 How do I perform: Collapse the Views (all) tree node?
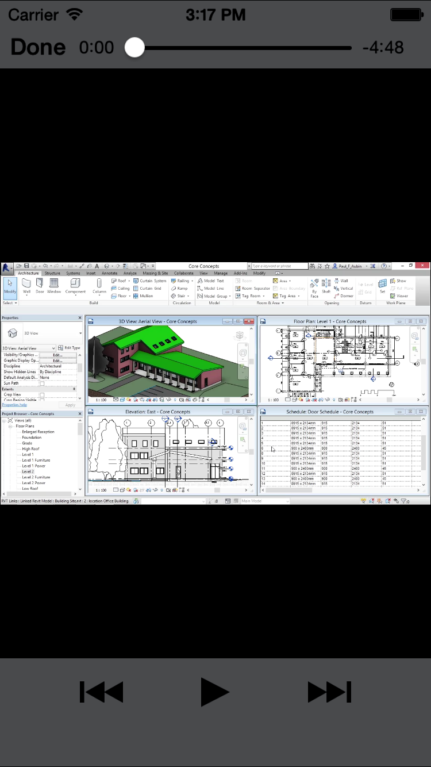pos(4,420)
